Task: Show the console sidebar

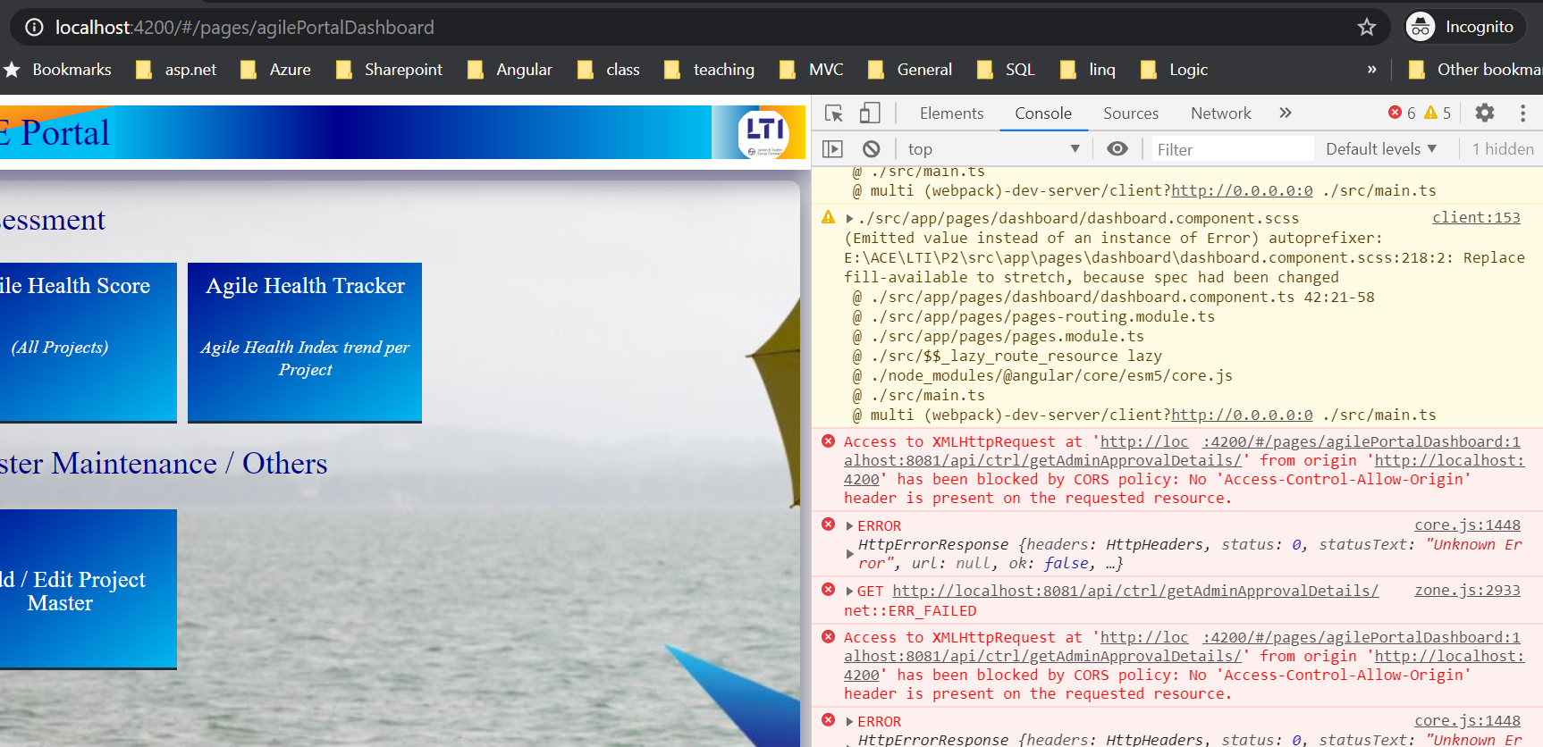Action: coord(832,149)
